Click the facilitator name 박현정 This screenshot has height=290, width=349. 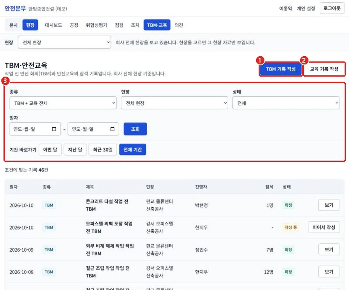click(202, 205)
